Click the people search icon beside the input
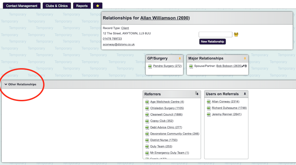The height and width of the screenshot is (165, 296). pyautogui.click(x=236, y=34)
